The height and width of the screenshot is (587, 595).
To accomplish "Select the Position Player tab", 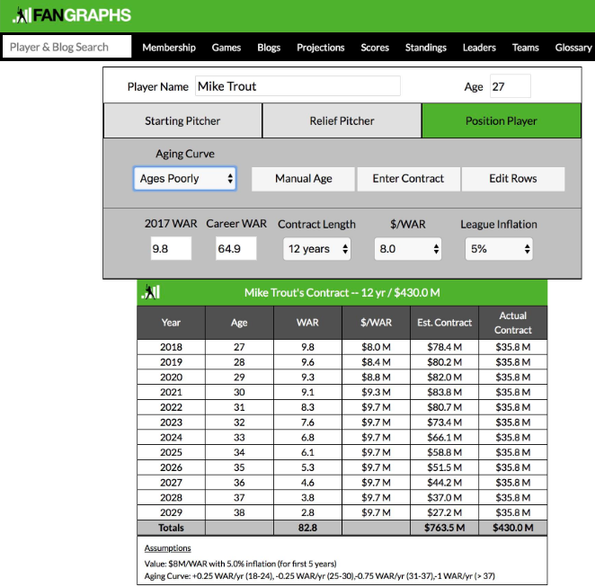I will [502, 120].
